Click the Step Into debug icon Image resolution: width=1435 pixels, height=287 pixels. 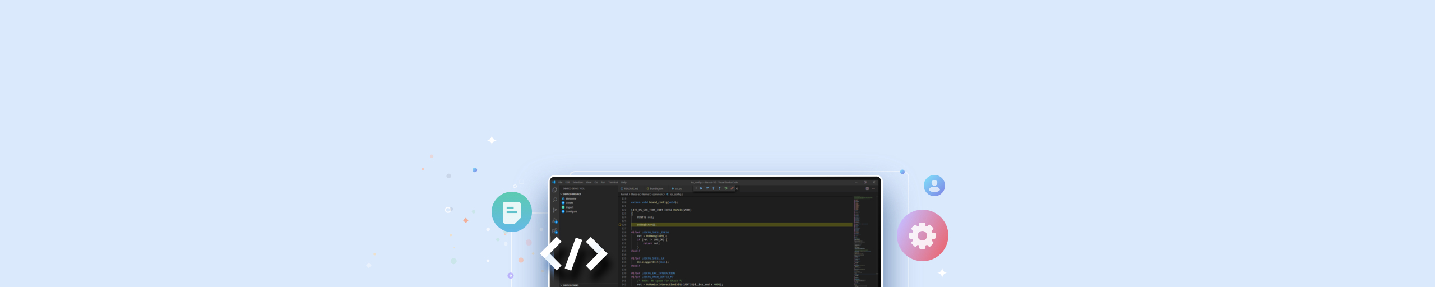(x=714, y=188)
